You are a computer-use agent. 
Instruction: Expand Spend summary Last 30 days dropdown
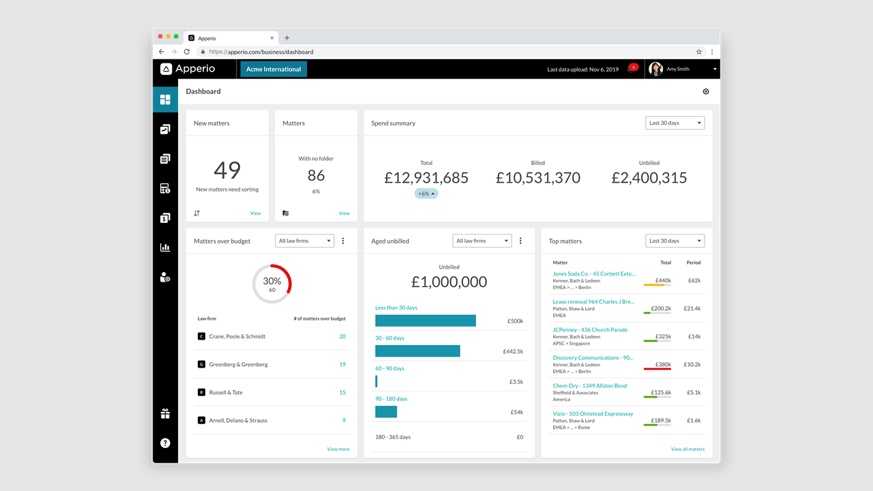[675, 123]
